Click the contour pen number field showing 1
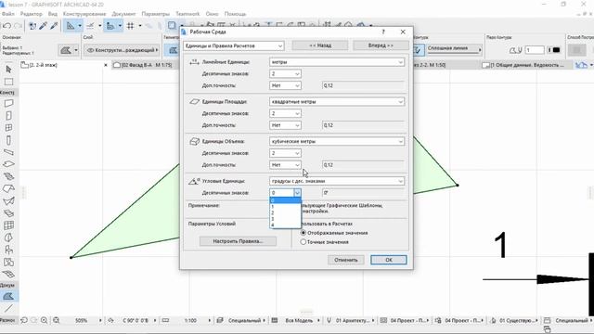The image size is (594, 334). tap(535, 50)
